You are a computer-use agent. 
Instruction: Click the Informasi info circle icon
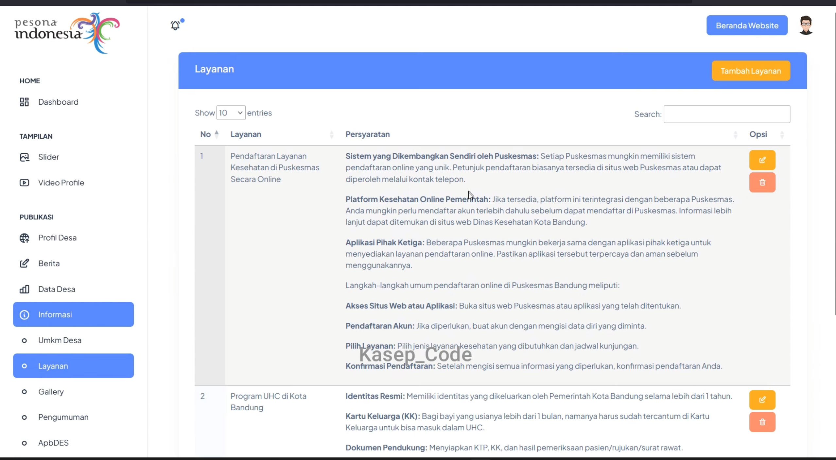(x=24, y=315)
